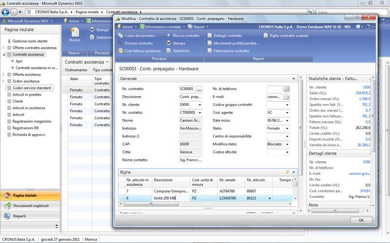Select Codici servizio standard in navigation
The width and height of the screenshot is (390, 243).
(29, 88)
